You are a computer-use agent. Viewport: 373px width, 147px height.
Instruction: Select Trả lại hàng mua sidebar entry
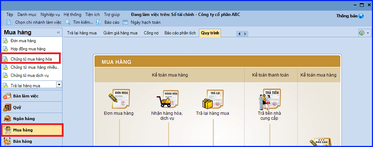(x=25, y=86)
